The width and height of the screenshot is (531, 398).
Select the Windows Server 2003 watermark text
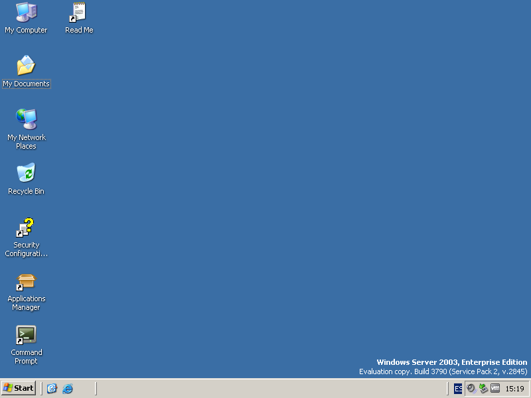click(x=450, y=362)
